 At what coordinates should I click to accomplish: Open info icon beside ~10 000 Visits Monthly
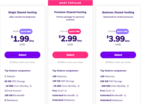tap(31, 86)
